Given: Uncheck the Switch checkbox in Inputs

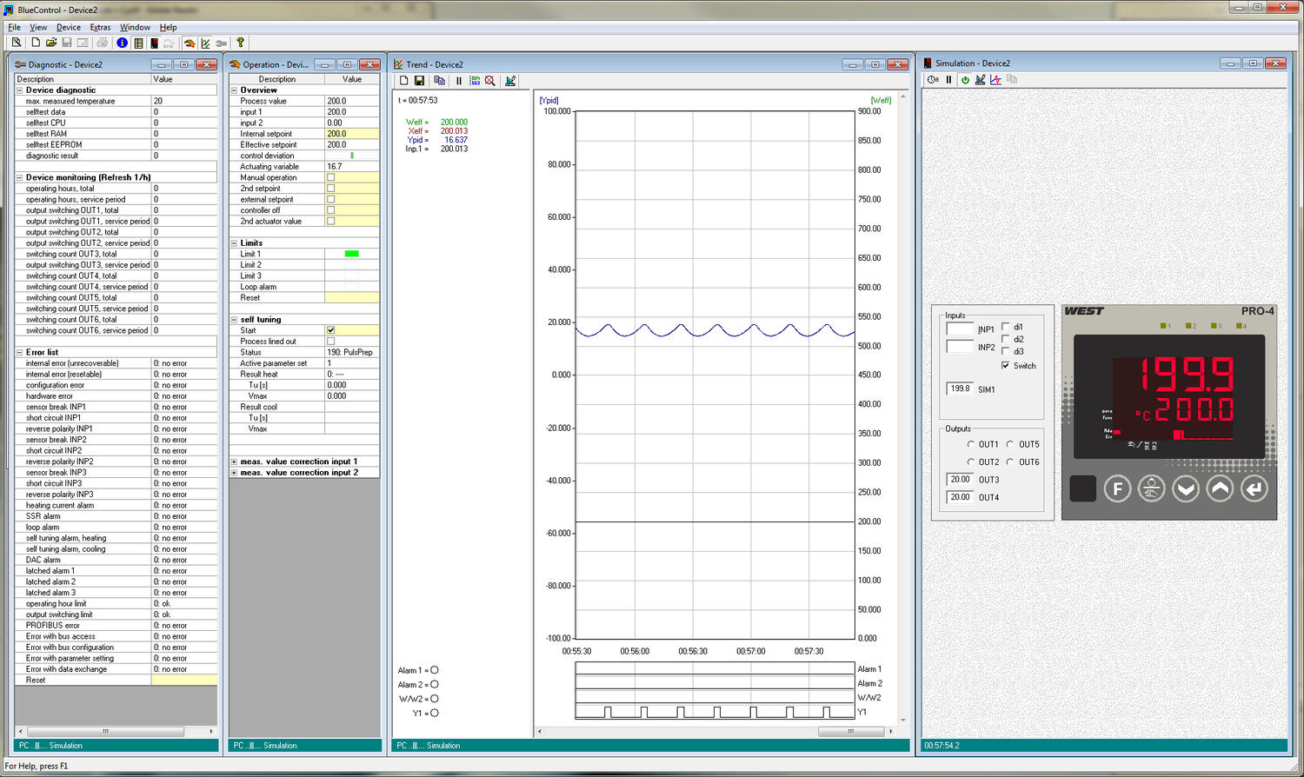Looking at the screenshot, I should coord(1006,366).
